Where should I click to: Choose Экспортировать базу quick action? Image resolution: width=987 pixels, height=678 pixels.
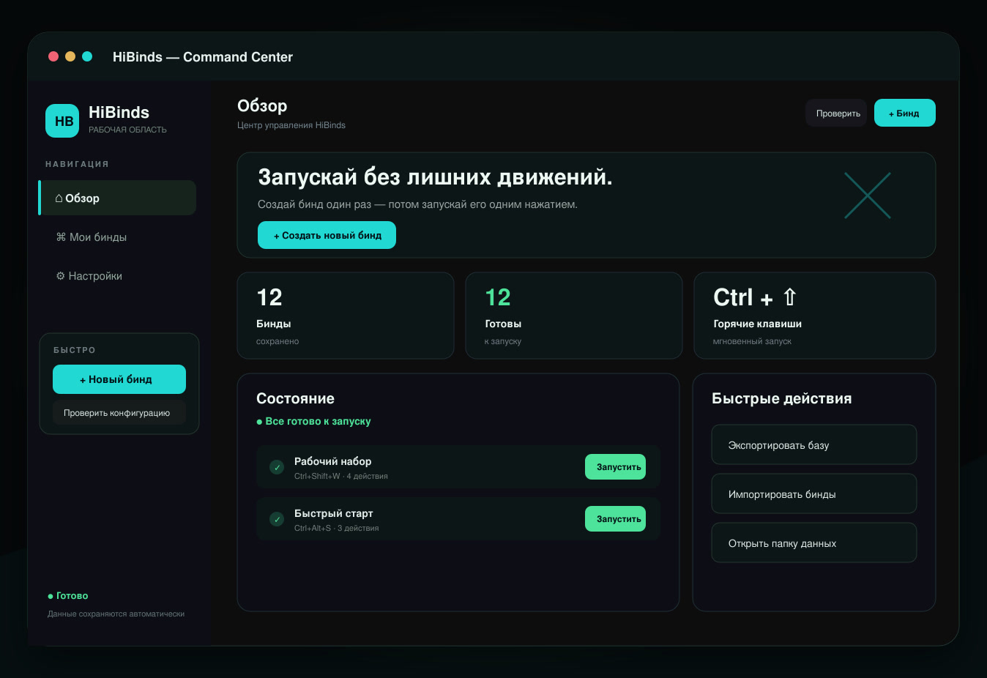click(x=814, y=444)
